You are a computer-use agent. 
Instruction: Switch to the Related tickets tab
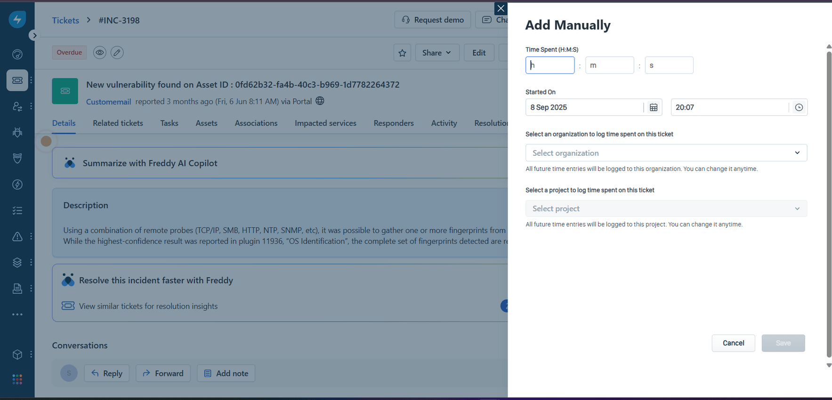(x=118, y=123)
